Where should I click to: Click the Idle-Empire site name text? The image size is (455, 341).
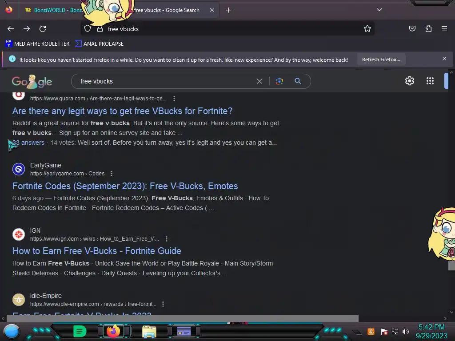(46, 296)
